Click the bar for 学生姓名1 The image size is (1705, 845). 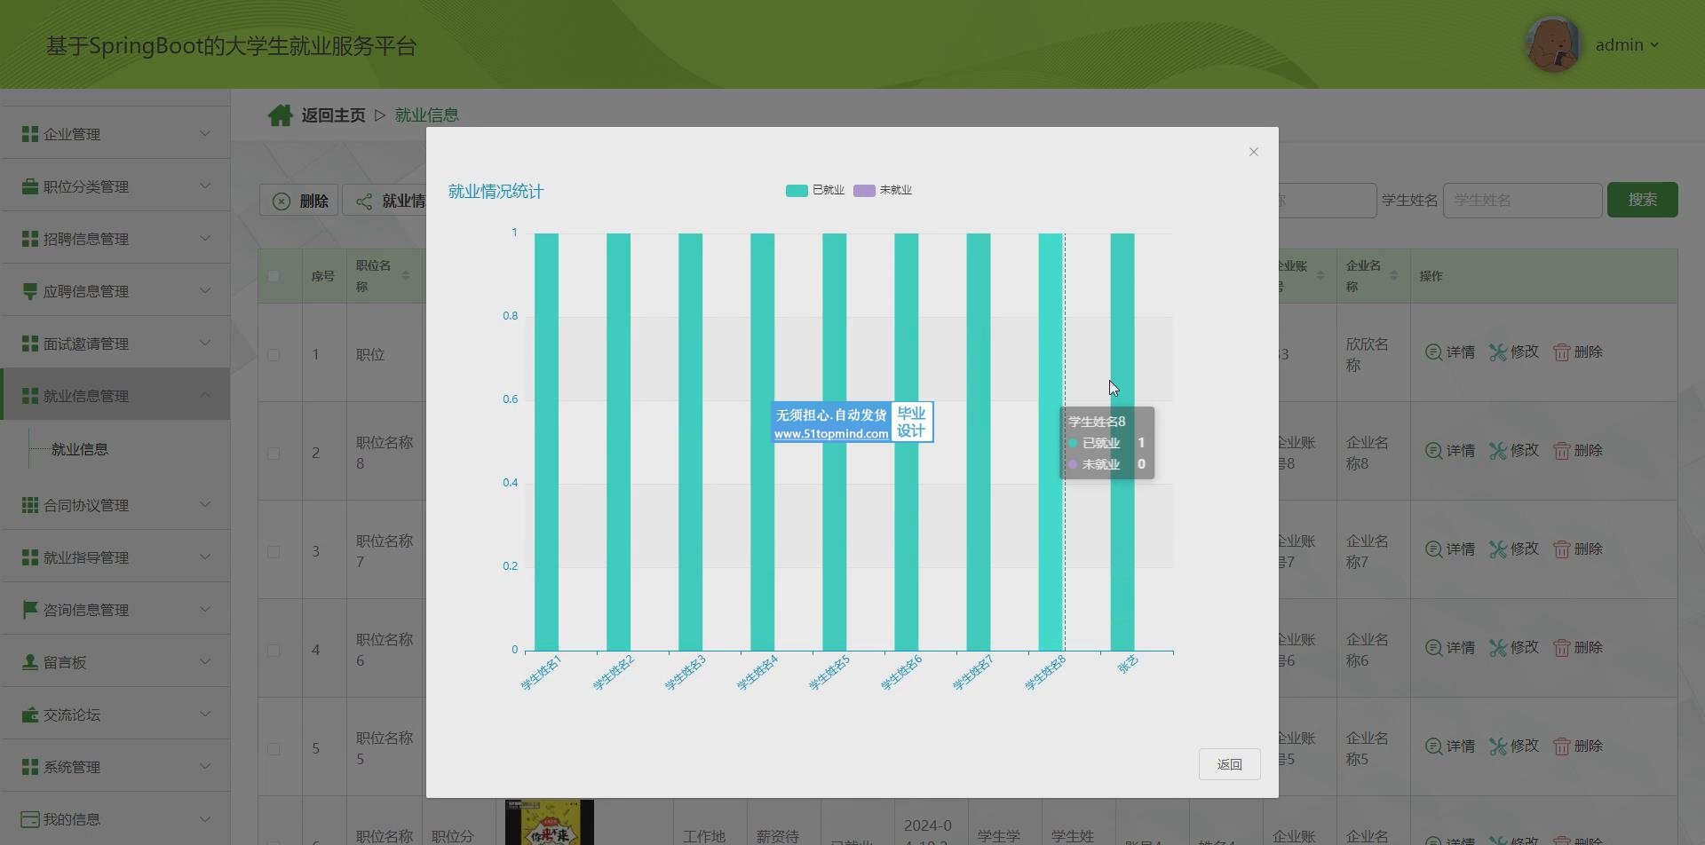click(x=546, y=442)
